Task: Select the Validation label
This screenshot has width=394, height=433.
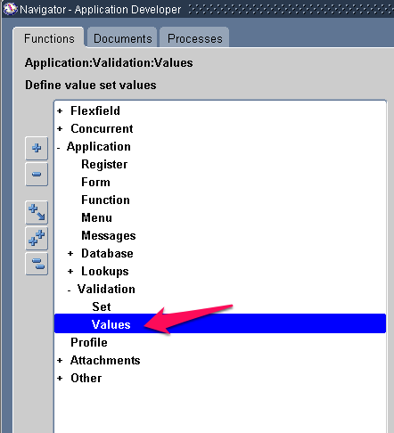Action: click(106, 289)
